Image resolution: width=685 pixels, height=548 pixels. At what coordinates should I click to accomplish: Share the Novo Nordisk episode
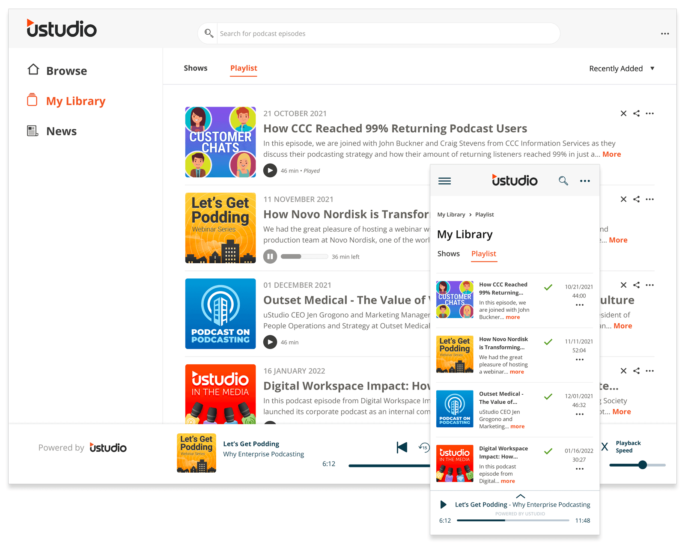click(637, 199)
